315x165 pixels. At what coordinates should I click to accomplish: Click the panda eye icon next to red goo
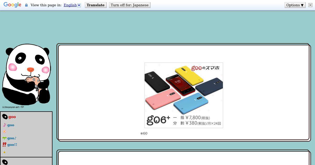click(5, 117)
